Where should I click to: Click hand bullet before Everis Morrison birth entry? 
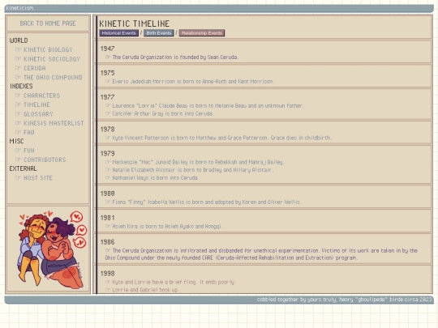tap(108, 81)
